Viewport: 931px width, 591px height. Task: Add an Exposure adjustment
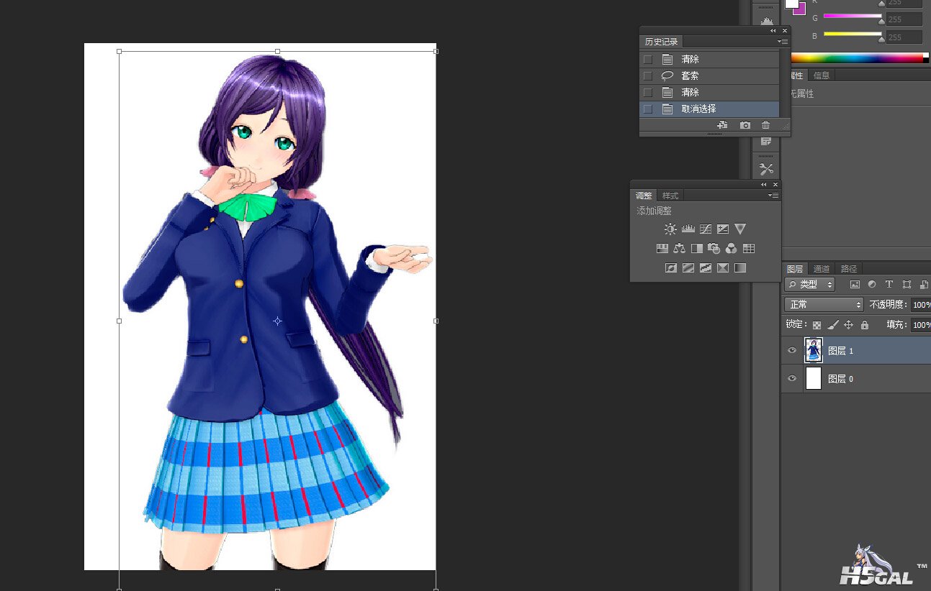coord(723,229)
